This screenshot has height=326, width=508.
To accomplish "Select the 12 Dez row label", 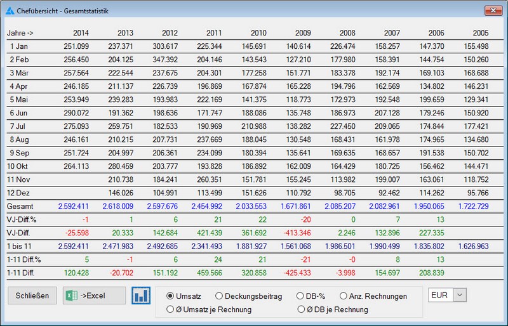I will point(20,192).
